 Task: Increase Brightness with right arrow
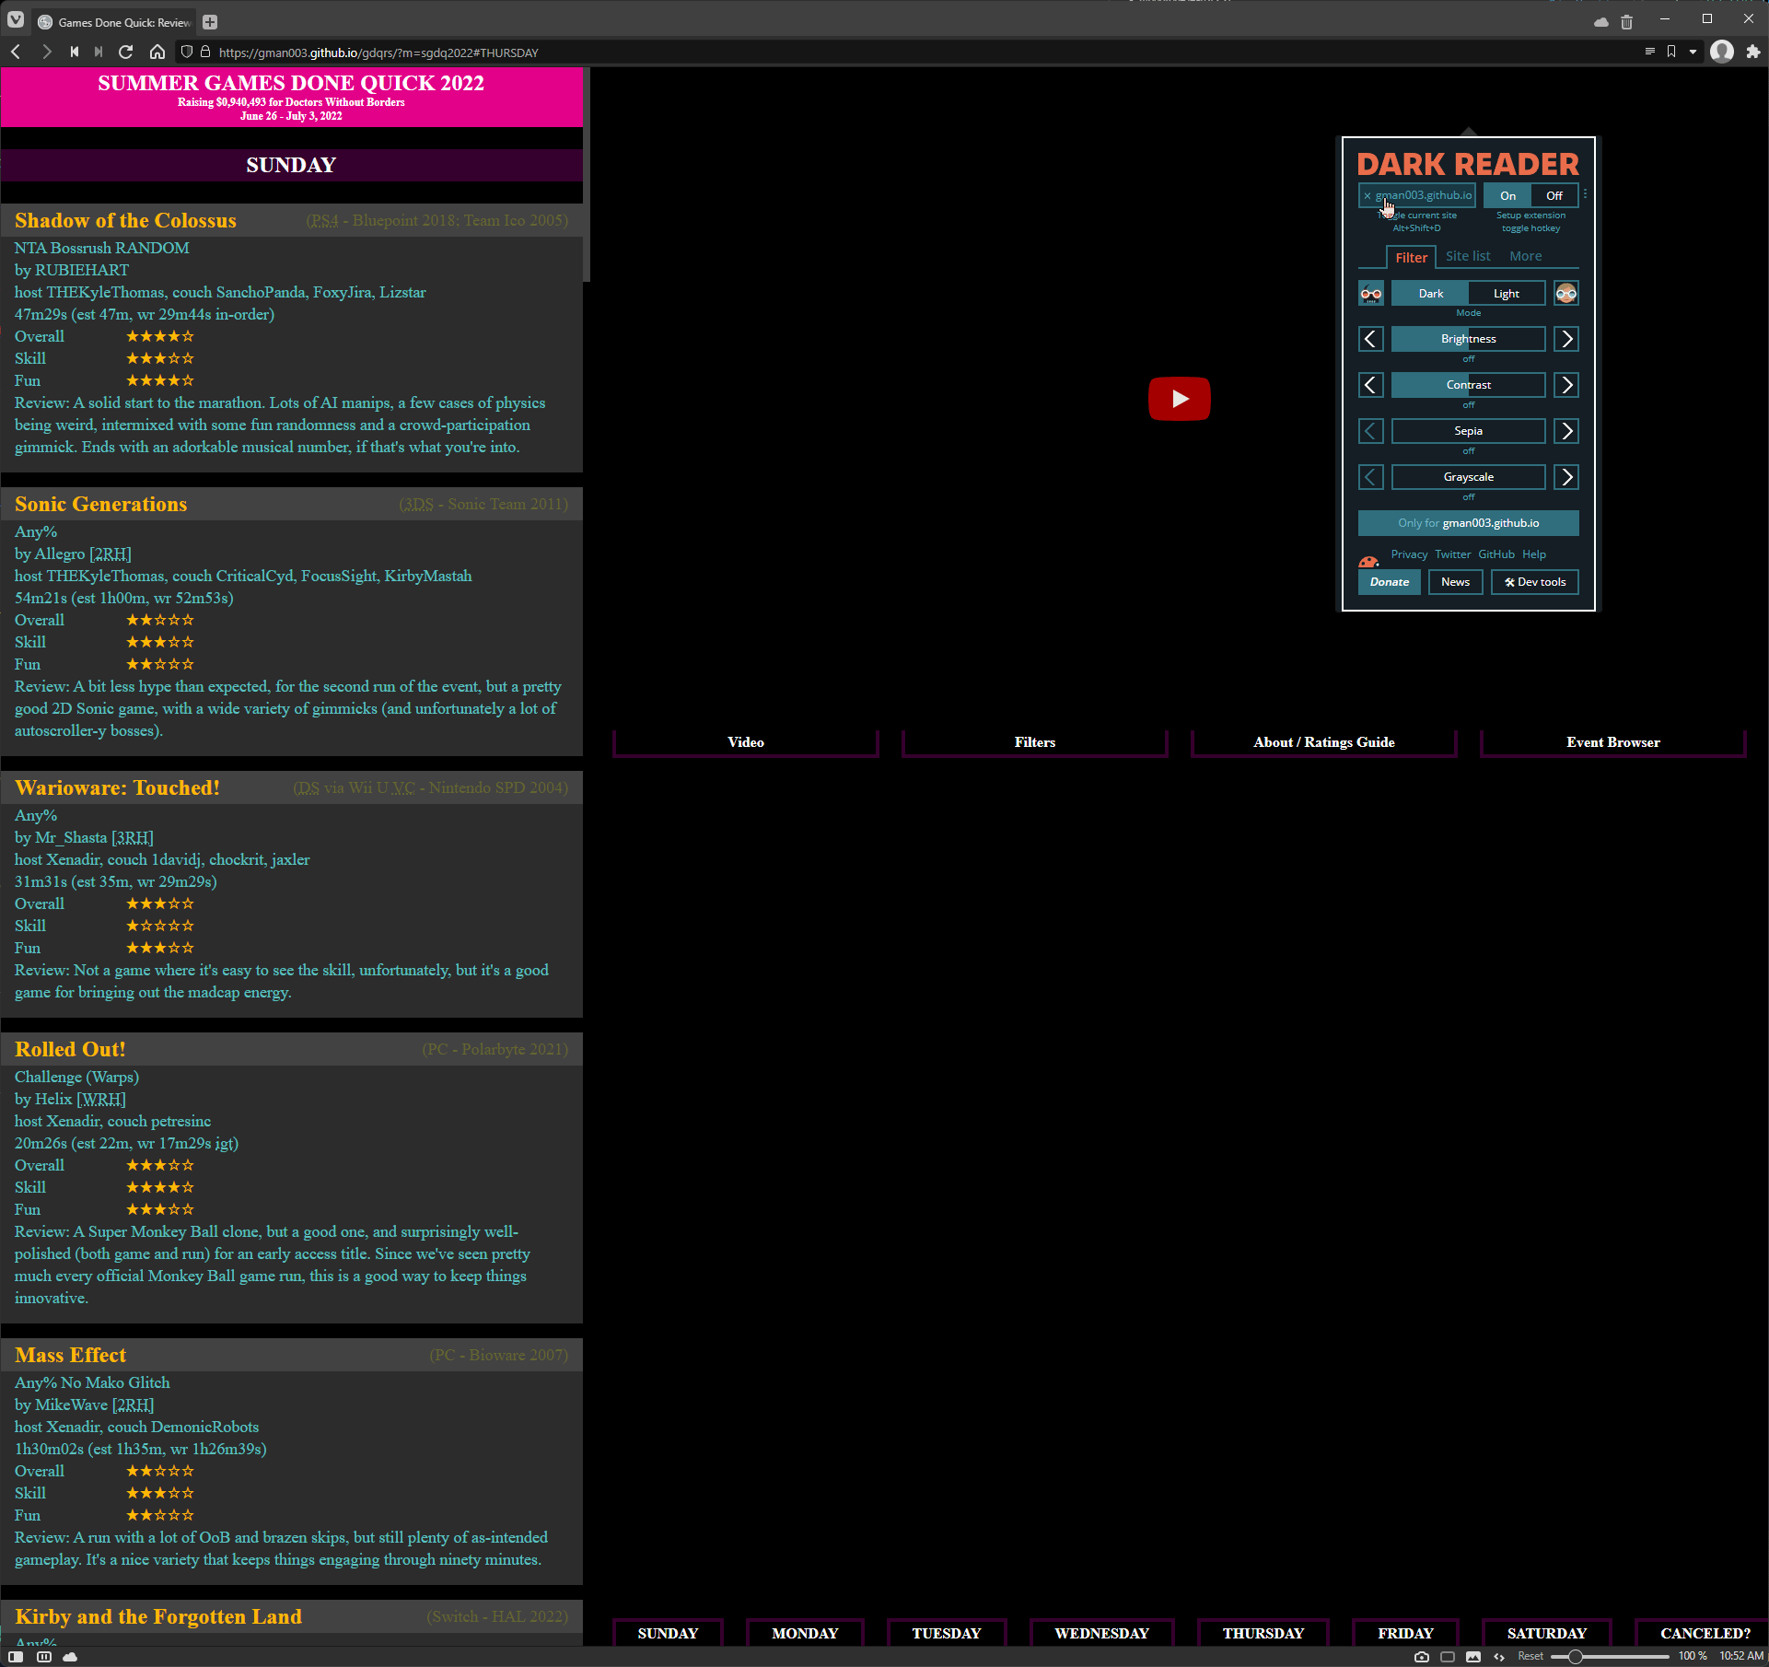1566,339
